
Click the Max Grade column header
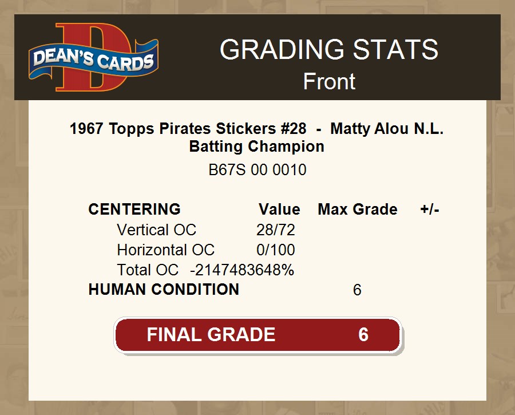(x=358, y=210)
